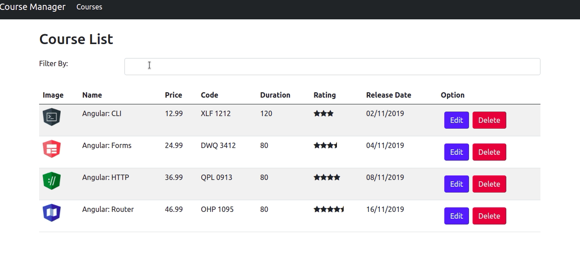This screenshot has width=580, height=256.
Task: Click the star rating of Angular: Router
Action: (329, 209)
